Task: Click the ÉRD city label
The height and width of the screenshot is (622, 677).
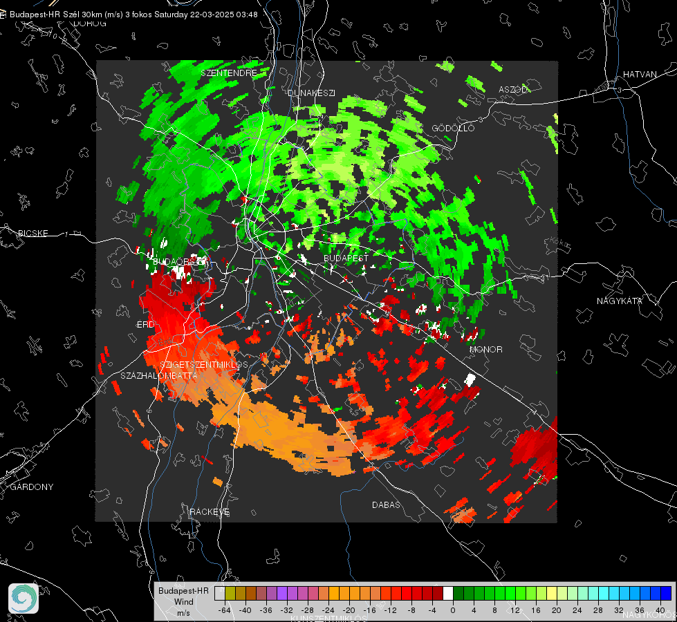Action: [145, 324]
